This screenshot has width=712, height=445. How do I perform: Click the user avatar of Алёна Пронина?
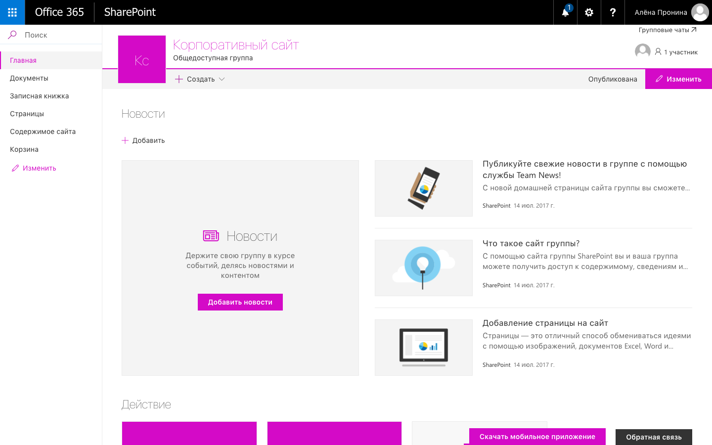click(x=700, y=12)
